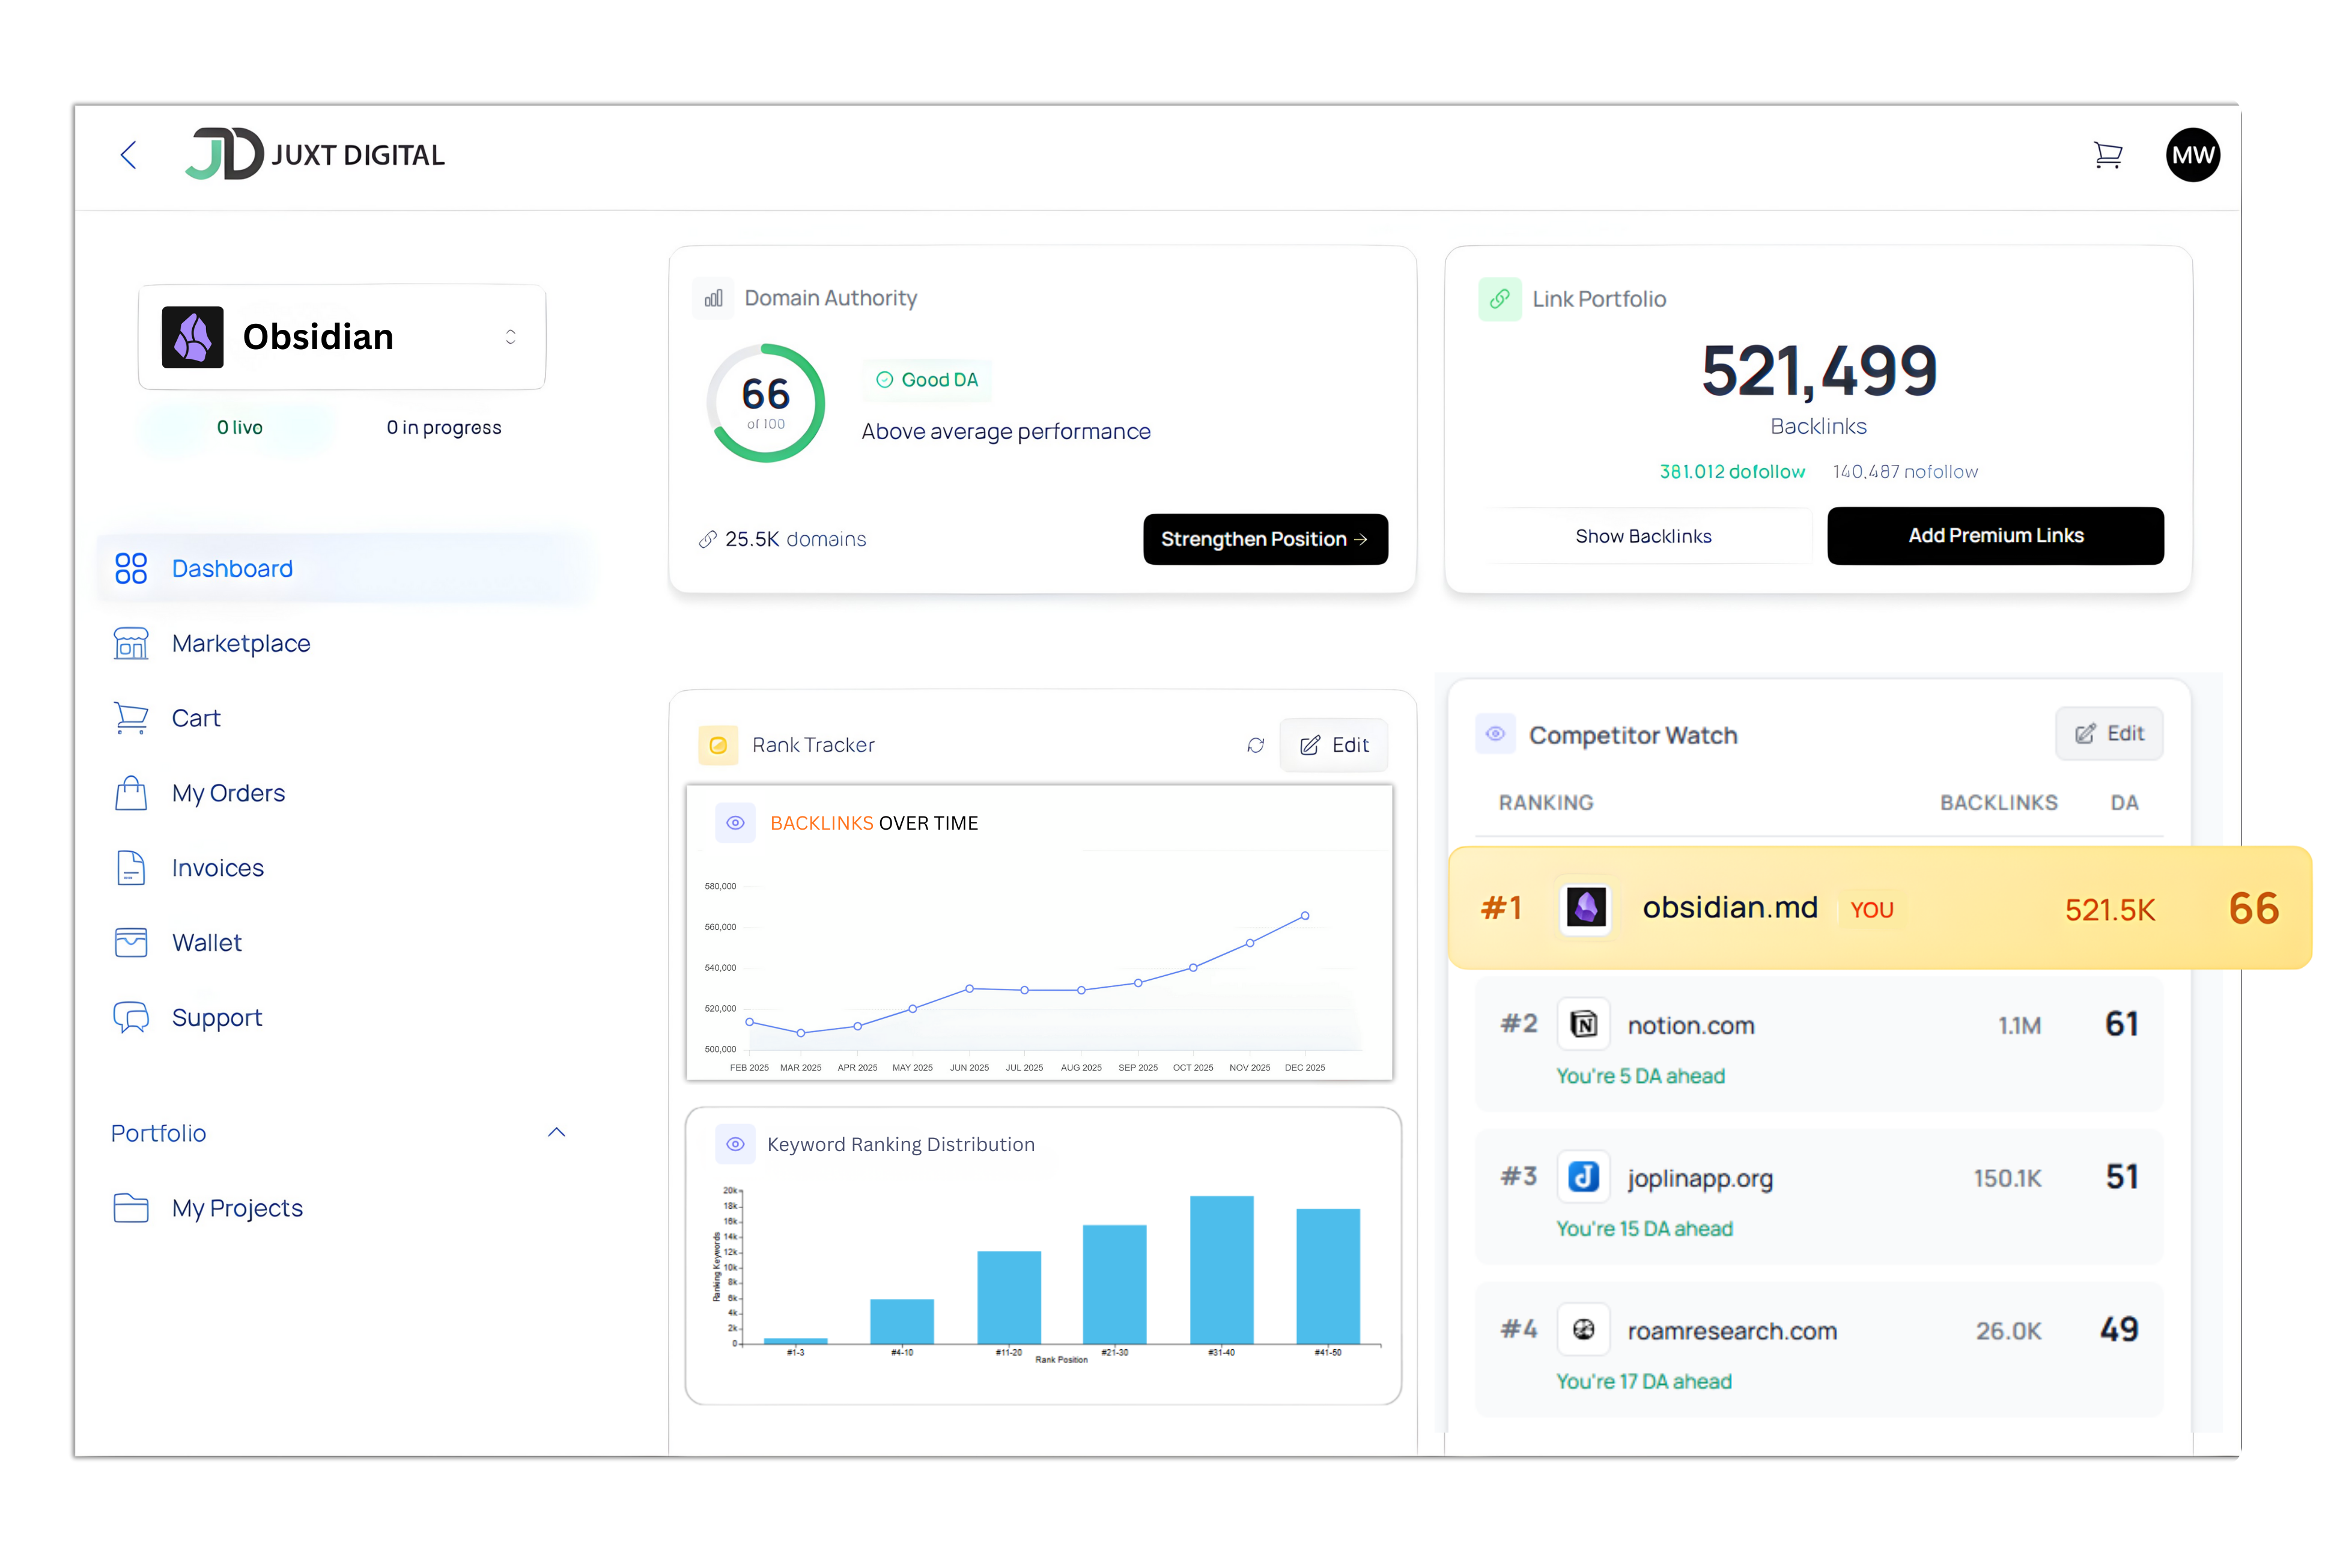Image resolution: width=2343 pixels, height=1562 pixels.
Task: Click the back chevron next to the logo
Action: point(127,154)
